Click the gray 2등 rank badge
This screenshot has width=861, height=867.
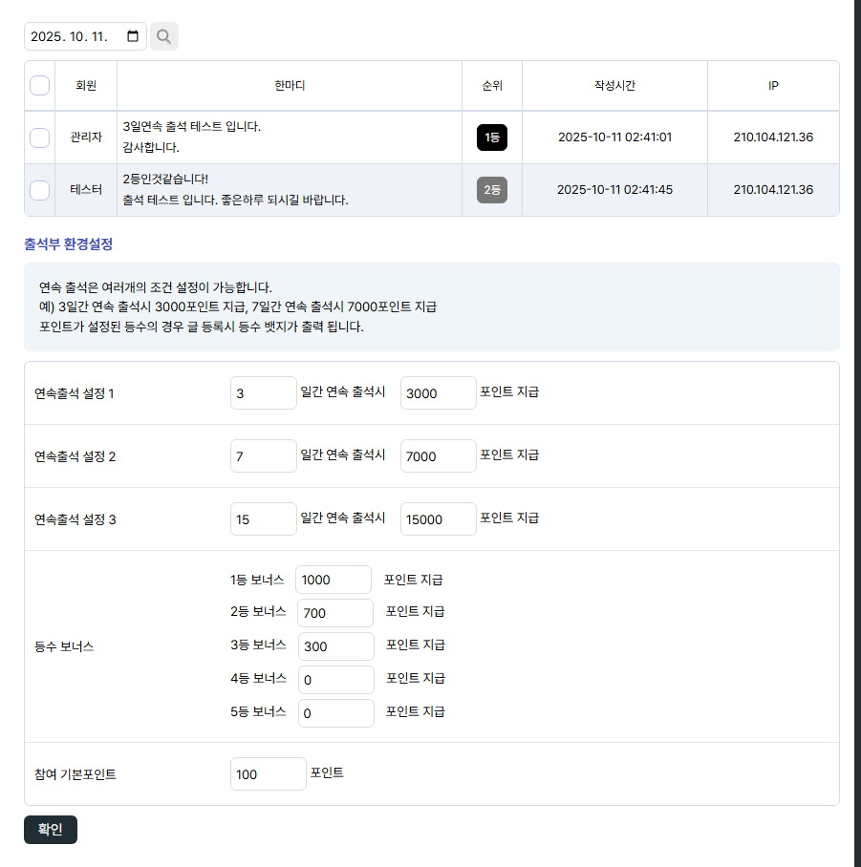click(492, 190)
